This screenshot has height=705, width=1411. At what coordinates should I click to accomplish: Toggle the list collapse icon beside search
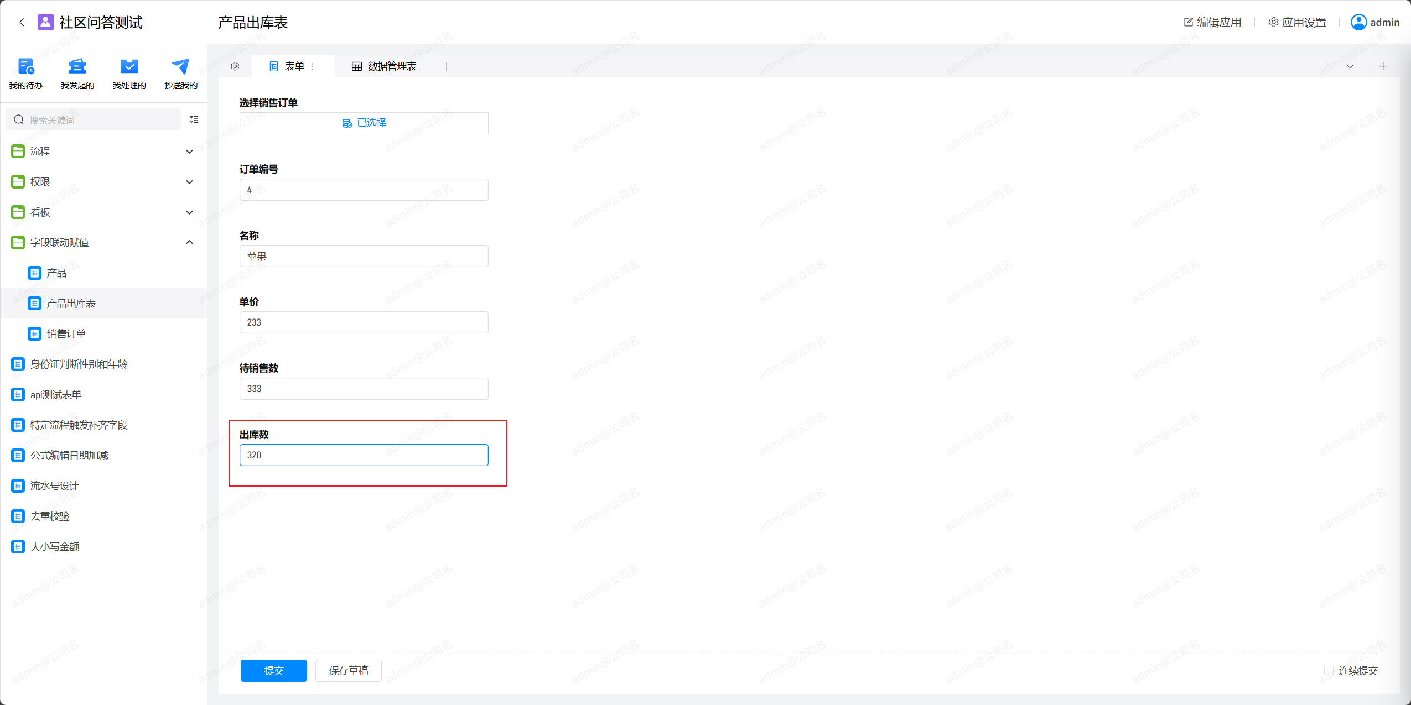(194, 119)
